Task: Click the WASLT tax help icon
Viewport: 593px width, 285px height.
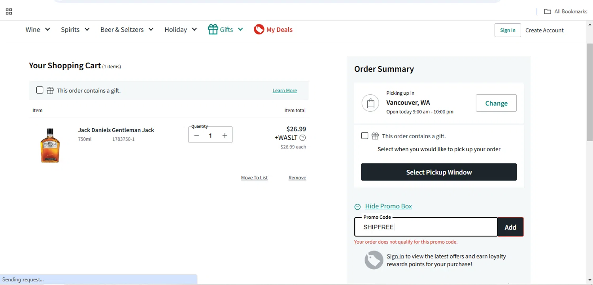Action: click(303, 138)
